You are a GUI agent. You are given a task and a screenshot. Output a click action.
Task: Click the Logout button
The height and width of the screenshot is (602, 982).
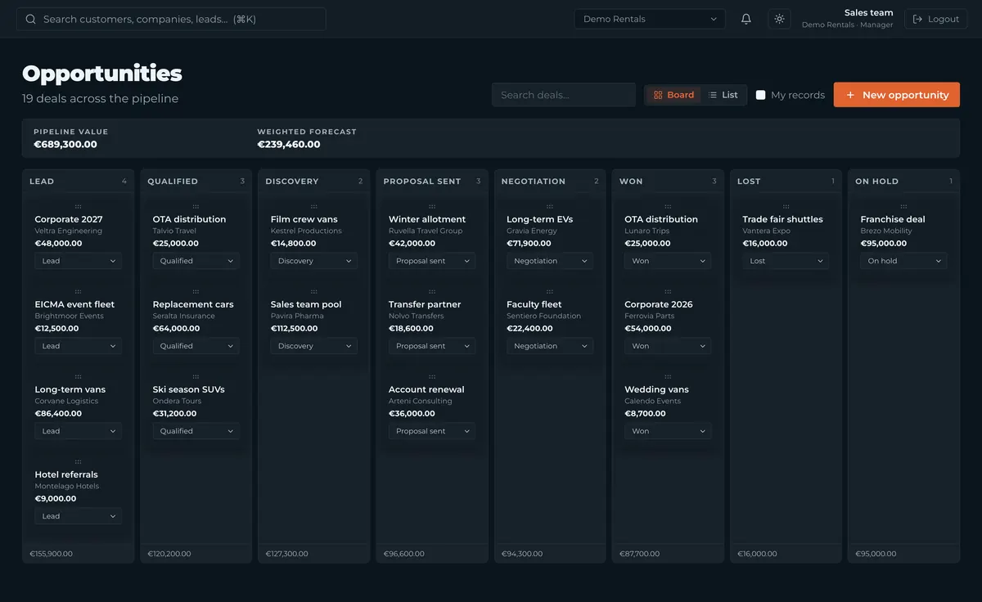coord(936,19)
